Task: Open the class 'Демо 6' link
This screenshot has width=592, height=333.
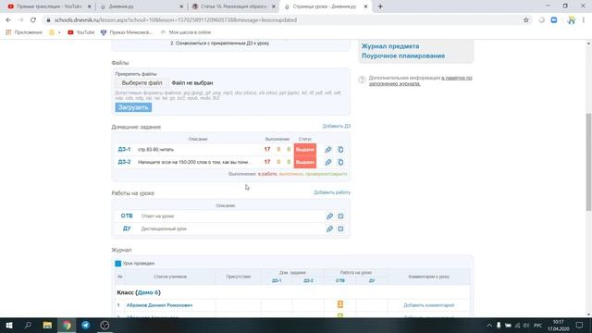Action: point(148,292)
